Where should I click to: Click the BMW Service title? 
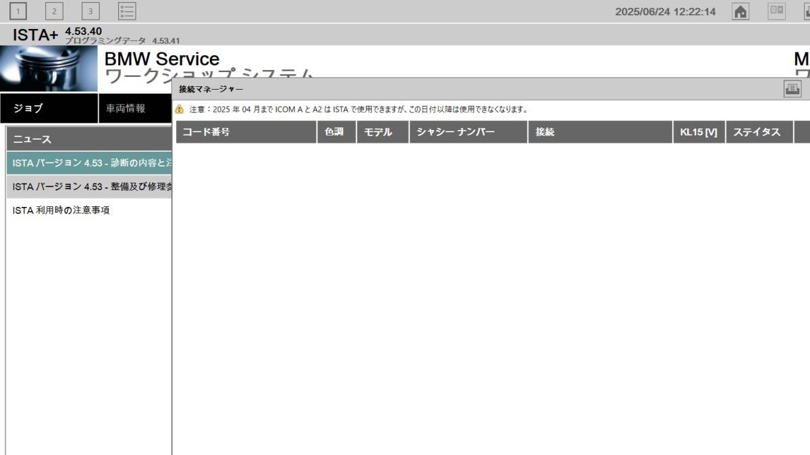coord(162,59)
